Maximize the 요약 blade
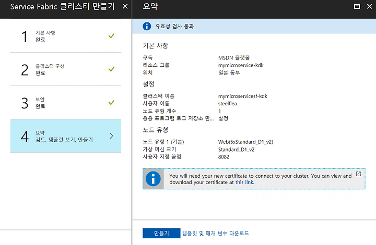This screenshot has height=245, width=376. tap(357, 6)
